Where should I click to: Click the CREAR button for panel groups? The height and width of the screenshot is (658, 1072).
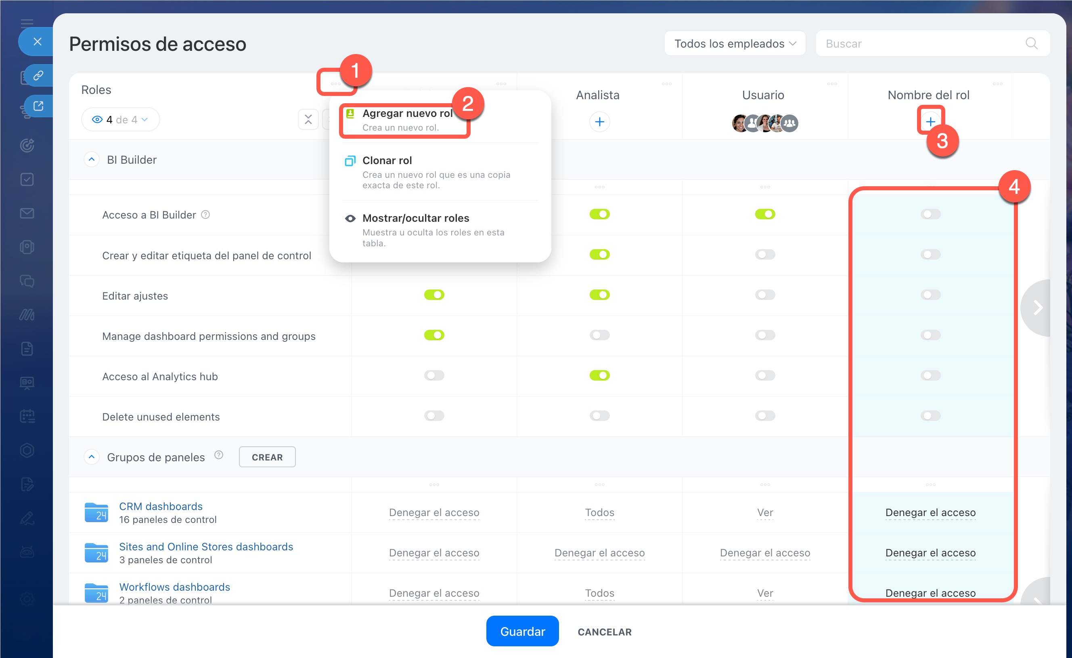click(x=267, y=457)
